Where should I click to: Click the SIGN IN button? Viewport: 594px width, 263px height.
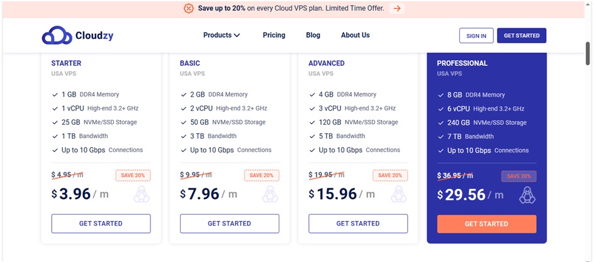[476, 36]
